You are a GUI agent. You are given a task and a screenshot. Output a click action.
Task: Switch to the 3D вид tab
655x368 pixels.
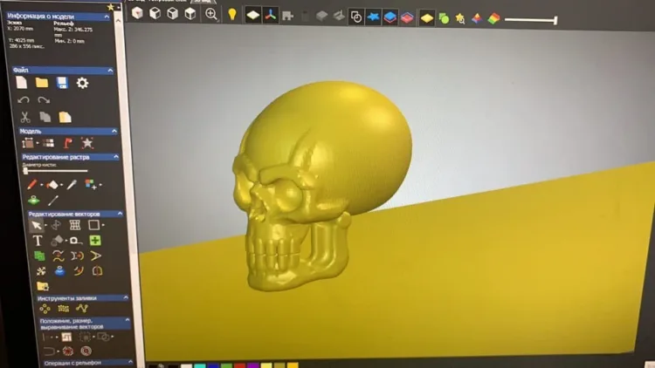click(x=203, y=1)
